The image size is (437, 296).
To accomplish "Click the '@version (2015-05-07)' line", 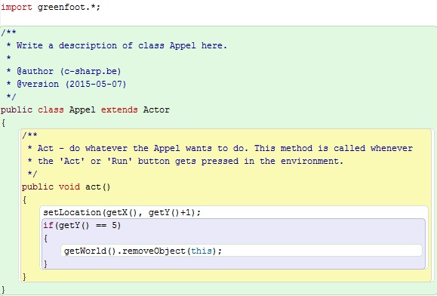I will (72, 84).
